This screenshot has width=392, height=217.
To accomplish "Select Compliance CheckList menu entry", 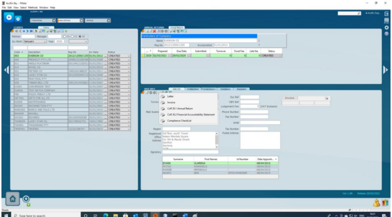I will [x=179, y=120].
